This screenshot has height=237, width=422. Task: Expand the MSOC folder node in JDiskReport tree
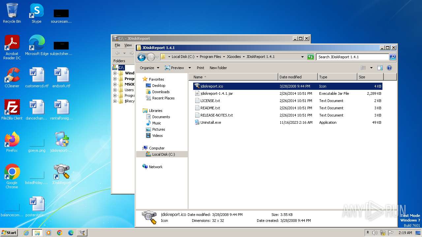(x=115, y=84)
